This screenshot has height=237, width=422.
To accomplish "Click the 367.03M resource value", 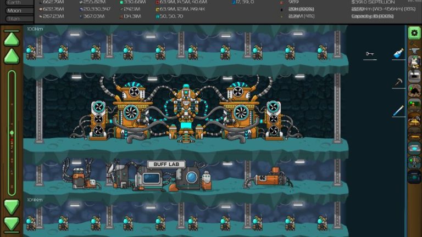I will coord(93,16).
